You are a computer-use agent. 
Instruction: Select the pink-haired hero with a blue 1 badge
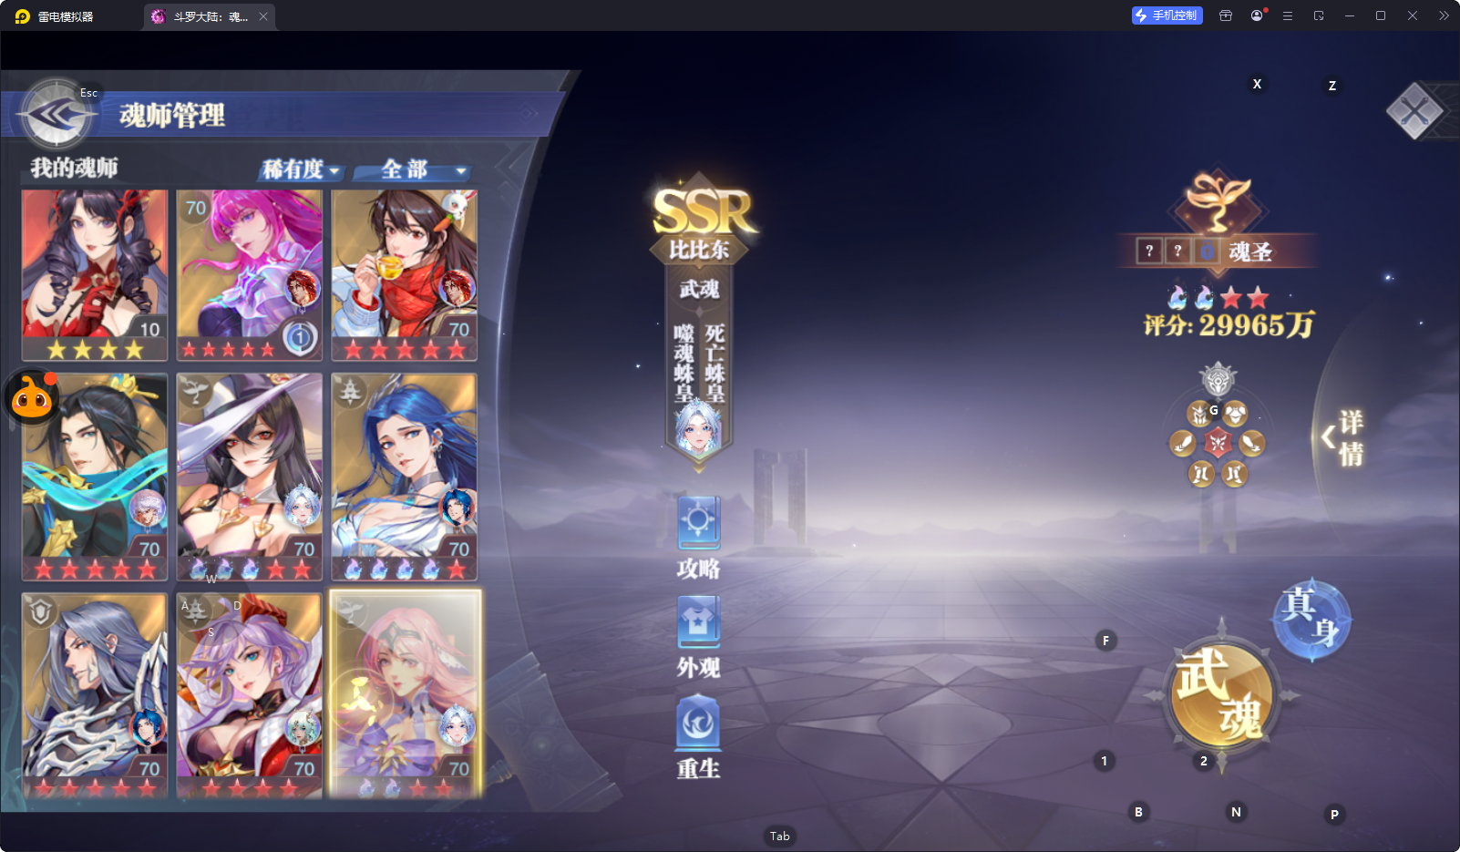point(249,275)
